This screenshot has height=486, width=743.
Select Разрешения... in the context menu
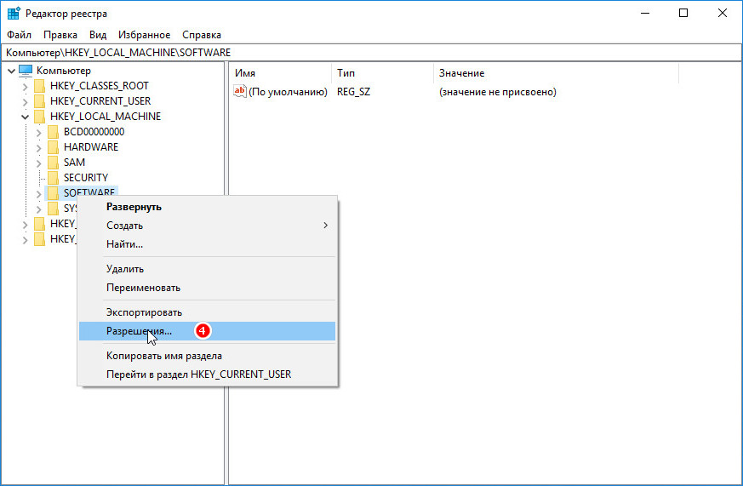click(x=208, y=331)
